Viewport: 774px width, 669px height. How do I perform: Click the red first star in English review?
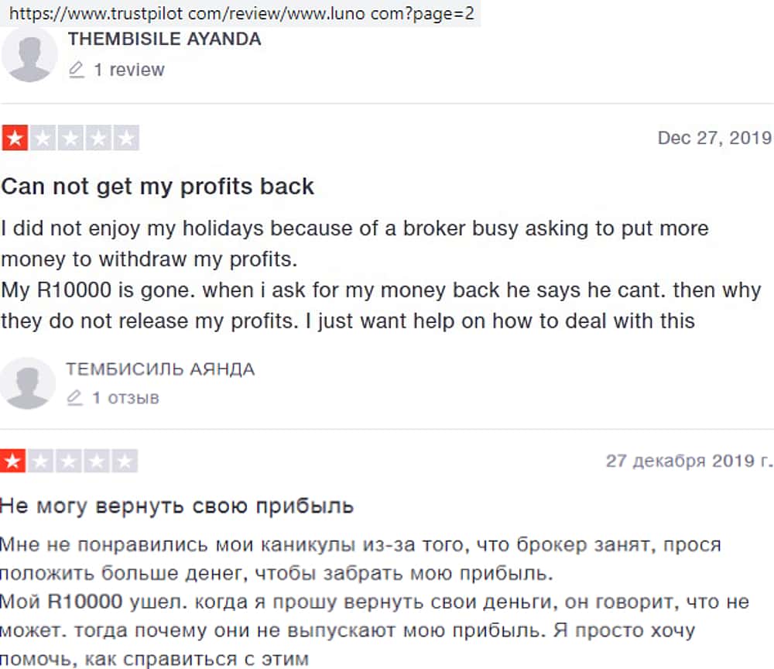click(14, 139)
